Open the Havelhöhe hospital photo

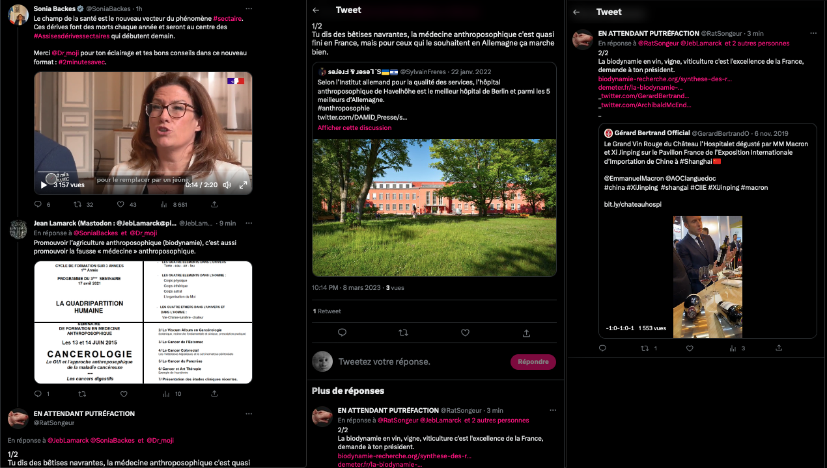434,207
